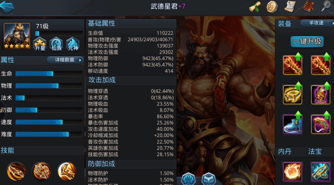Click the level experience progress bar
Screen dimensions: 334x185
(x=59, y=33)
